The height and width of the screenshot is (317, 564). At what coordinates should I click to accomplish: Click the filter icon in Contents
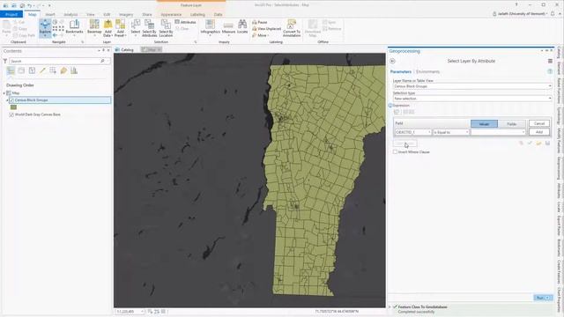5,61
